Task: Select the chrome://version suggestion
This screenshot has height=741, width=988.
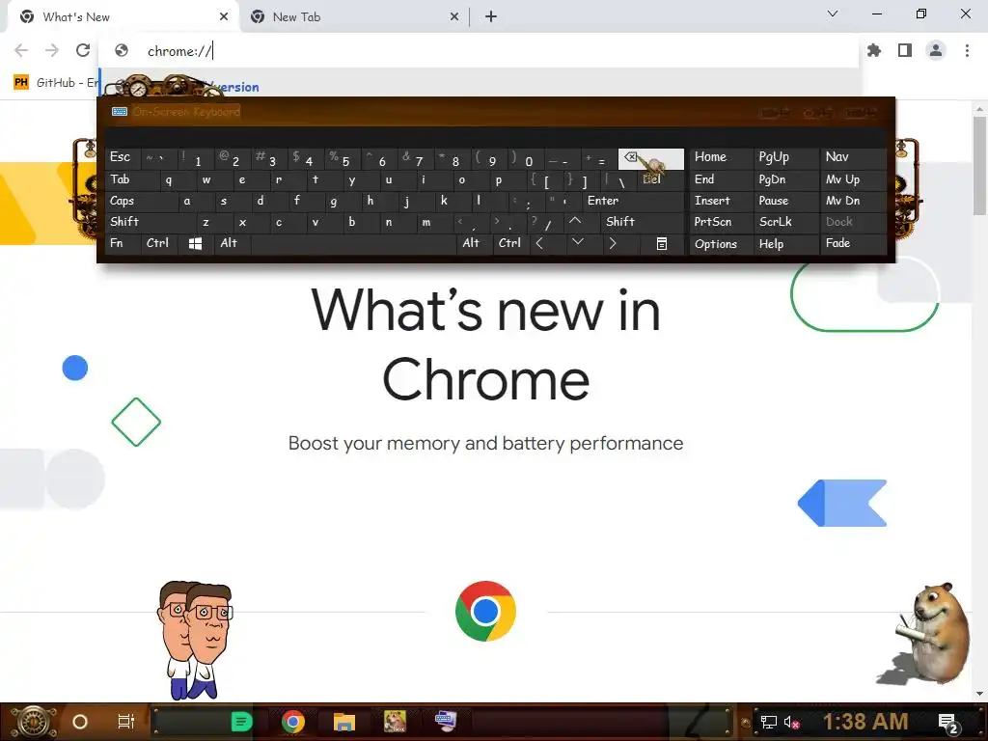Action: tap(480, 87)
